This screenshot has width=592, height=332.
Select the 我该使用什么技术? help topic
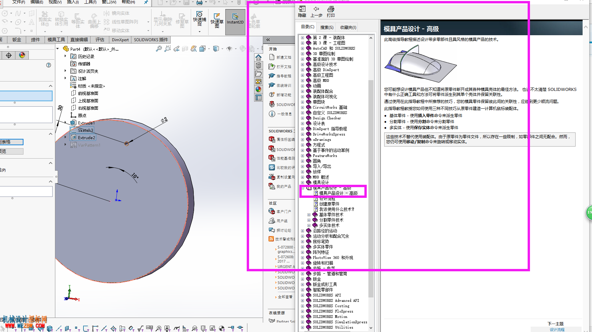point(337,209)
